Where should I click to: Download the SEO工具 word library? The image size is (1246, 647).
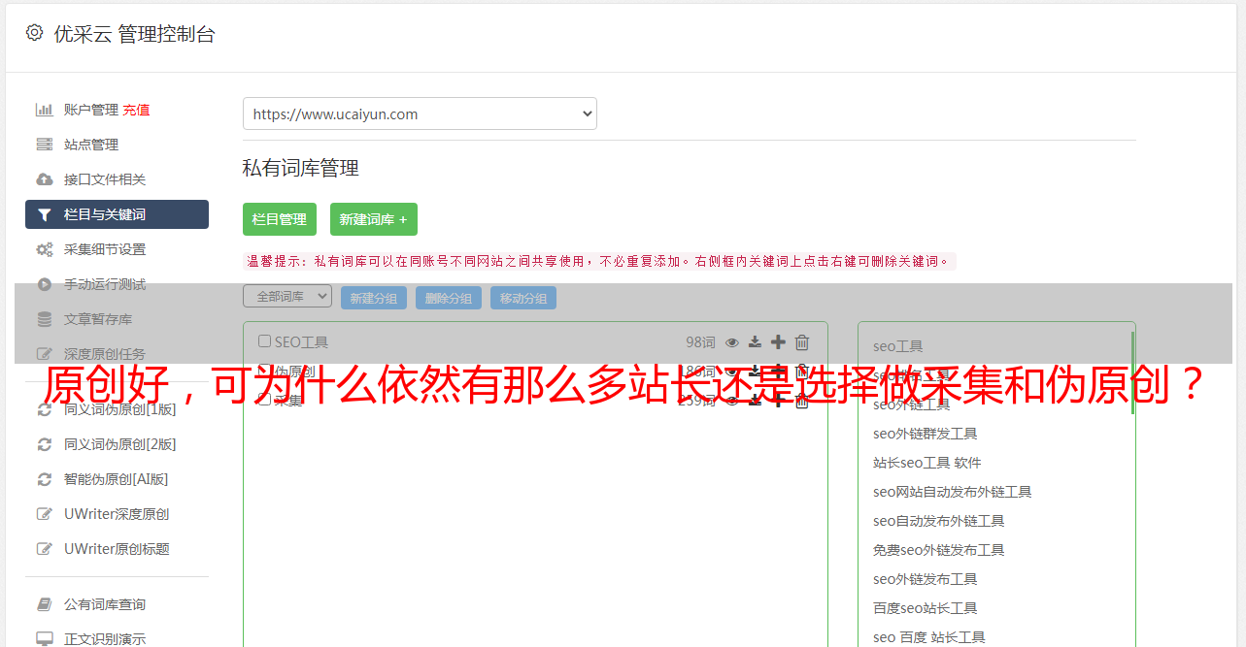755,341
